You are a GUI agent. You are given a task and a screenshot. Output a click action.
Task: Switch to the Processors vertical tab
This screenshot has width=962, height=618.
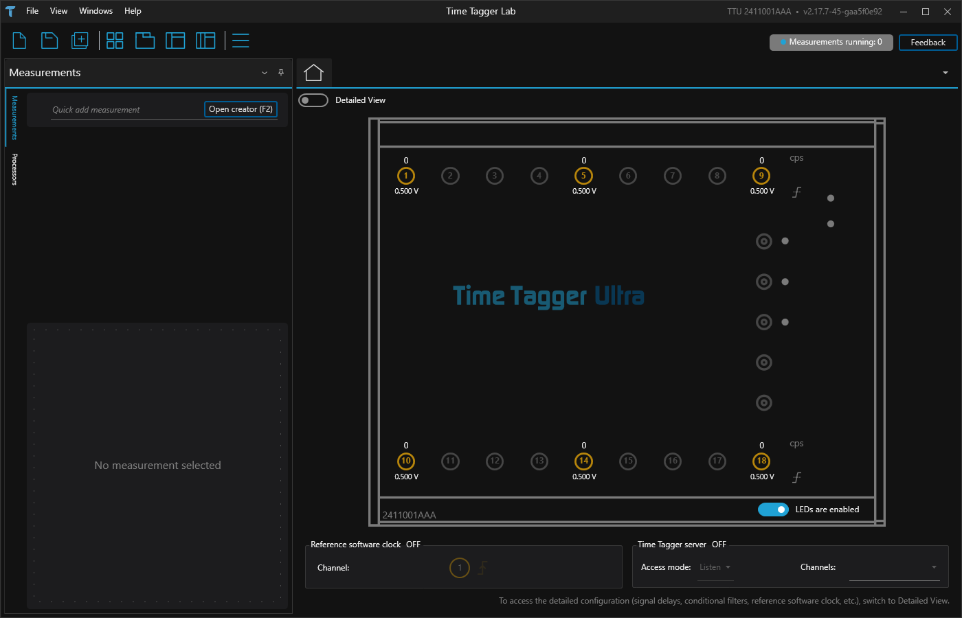tap(14, 169)
